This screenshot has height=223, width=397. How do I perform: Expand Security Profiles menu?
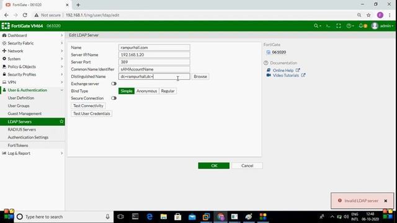click(32, 74)
